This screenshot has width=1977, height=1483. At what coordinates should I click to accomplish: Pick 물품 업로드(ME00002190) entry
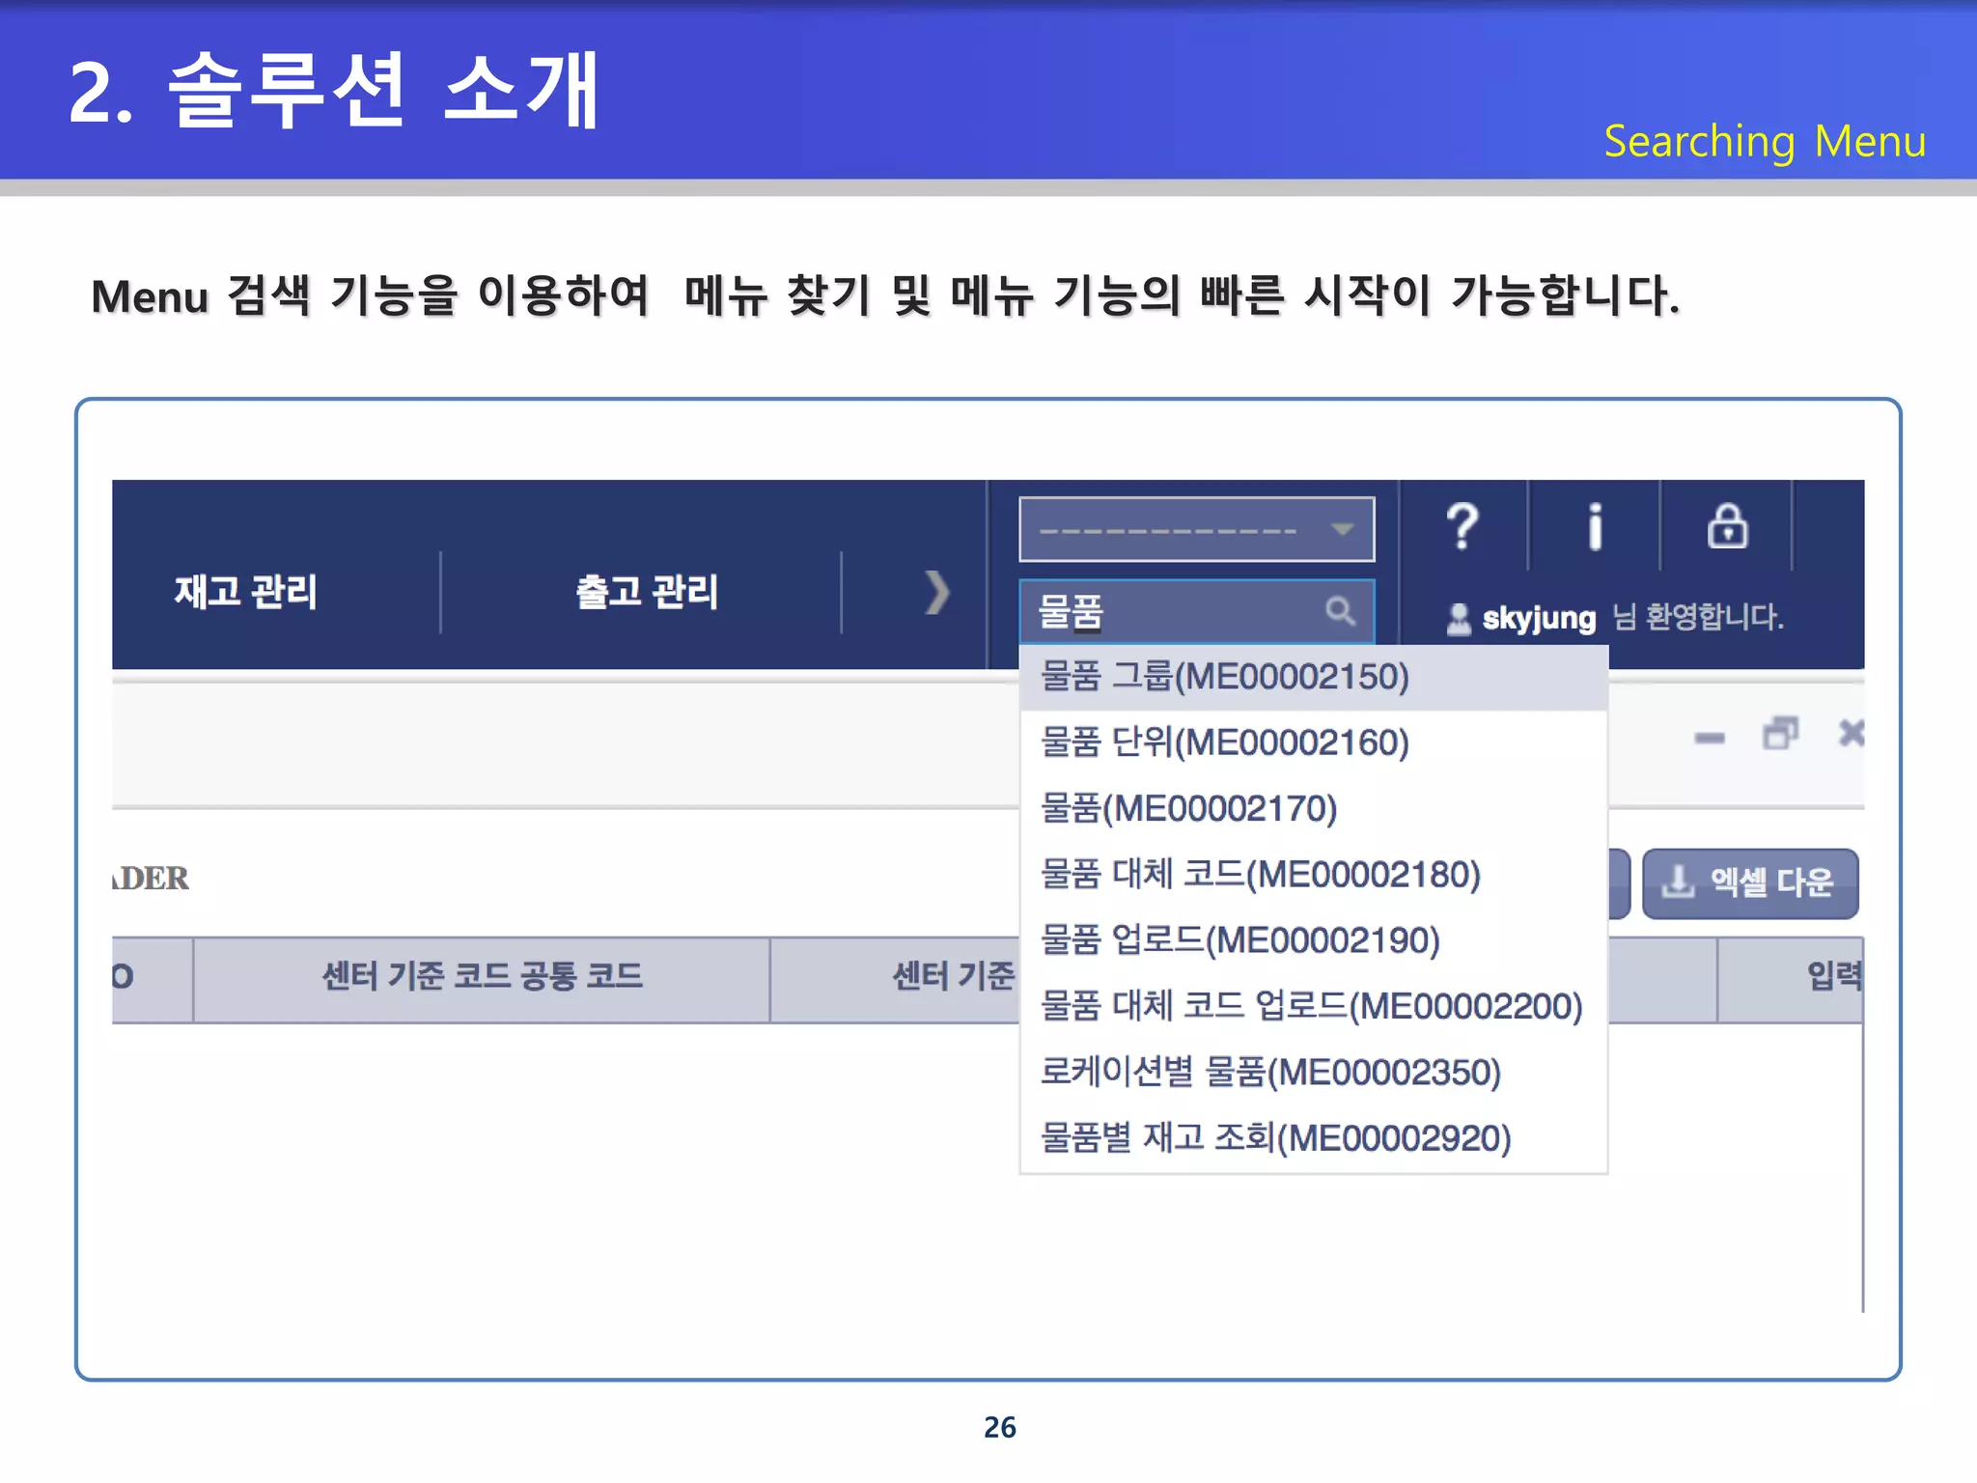pos(1313,940)
